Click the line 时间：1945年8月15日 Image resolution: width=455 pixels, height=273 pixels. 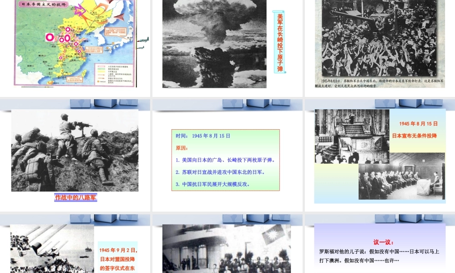(203, 136)
